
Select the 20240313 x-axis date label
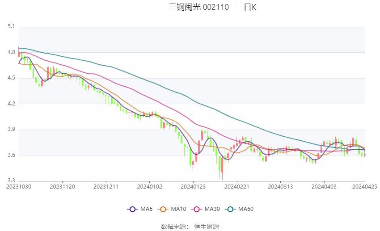point(280,187)
